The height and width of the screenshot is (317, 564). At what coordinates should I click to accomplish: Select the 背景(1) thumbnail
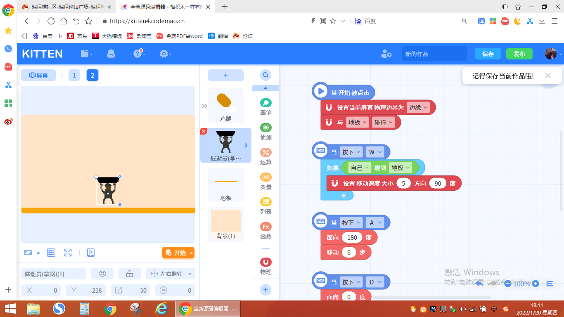(226, 224)
